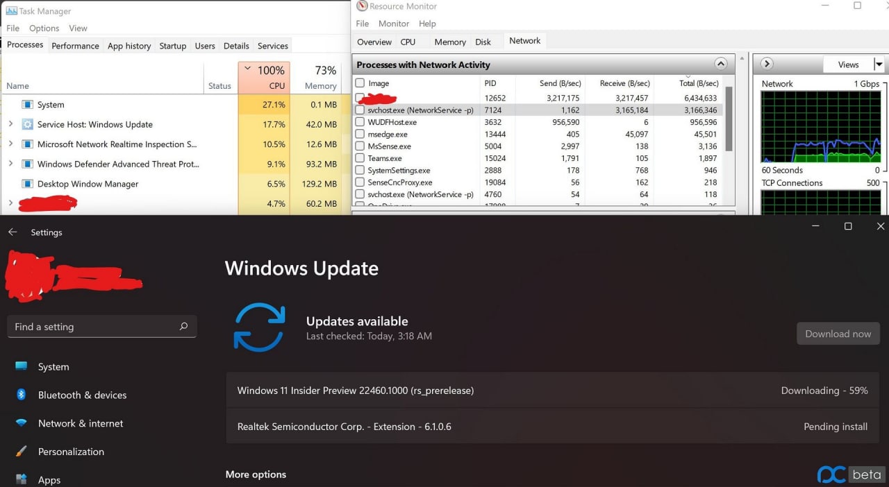Screen dimensions: 889x487
Task: Open the Details tab in Task Manager
Action: [236, 46]
